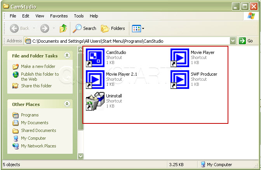
Task: Open the Help menu
Action: click(94, 16)
